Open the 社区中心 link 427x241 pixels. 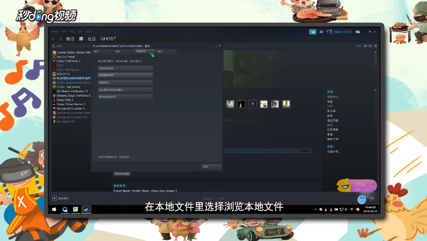(x=333, y=97)
